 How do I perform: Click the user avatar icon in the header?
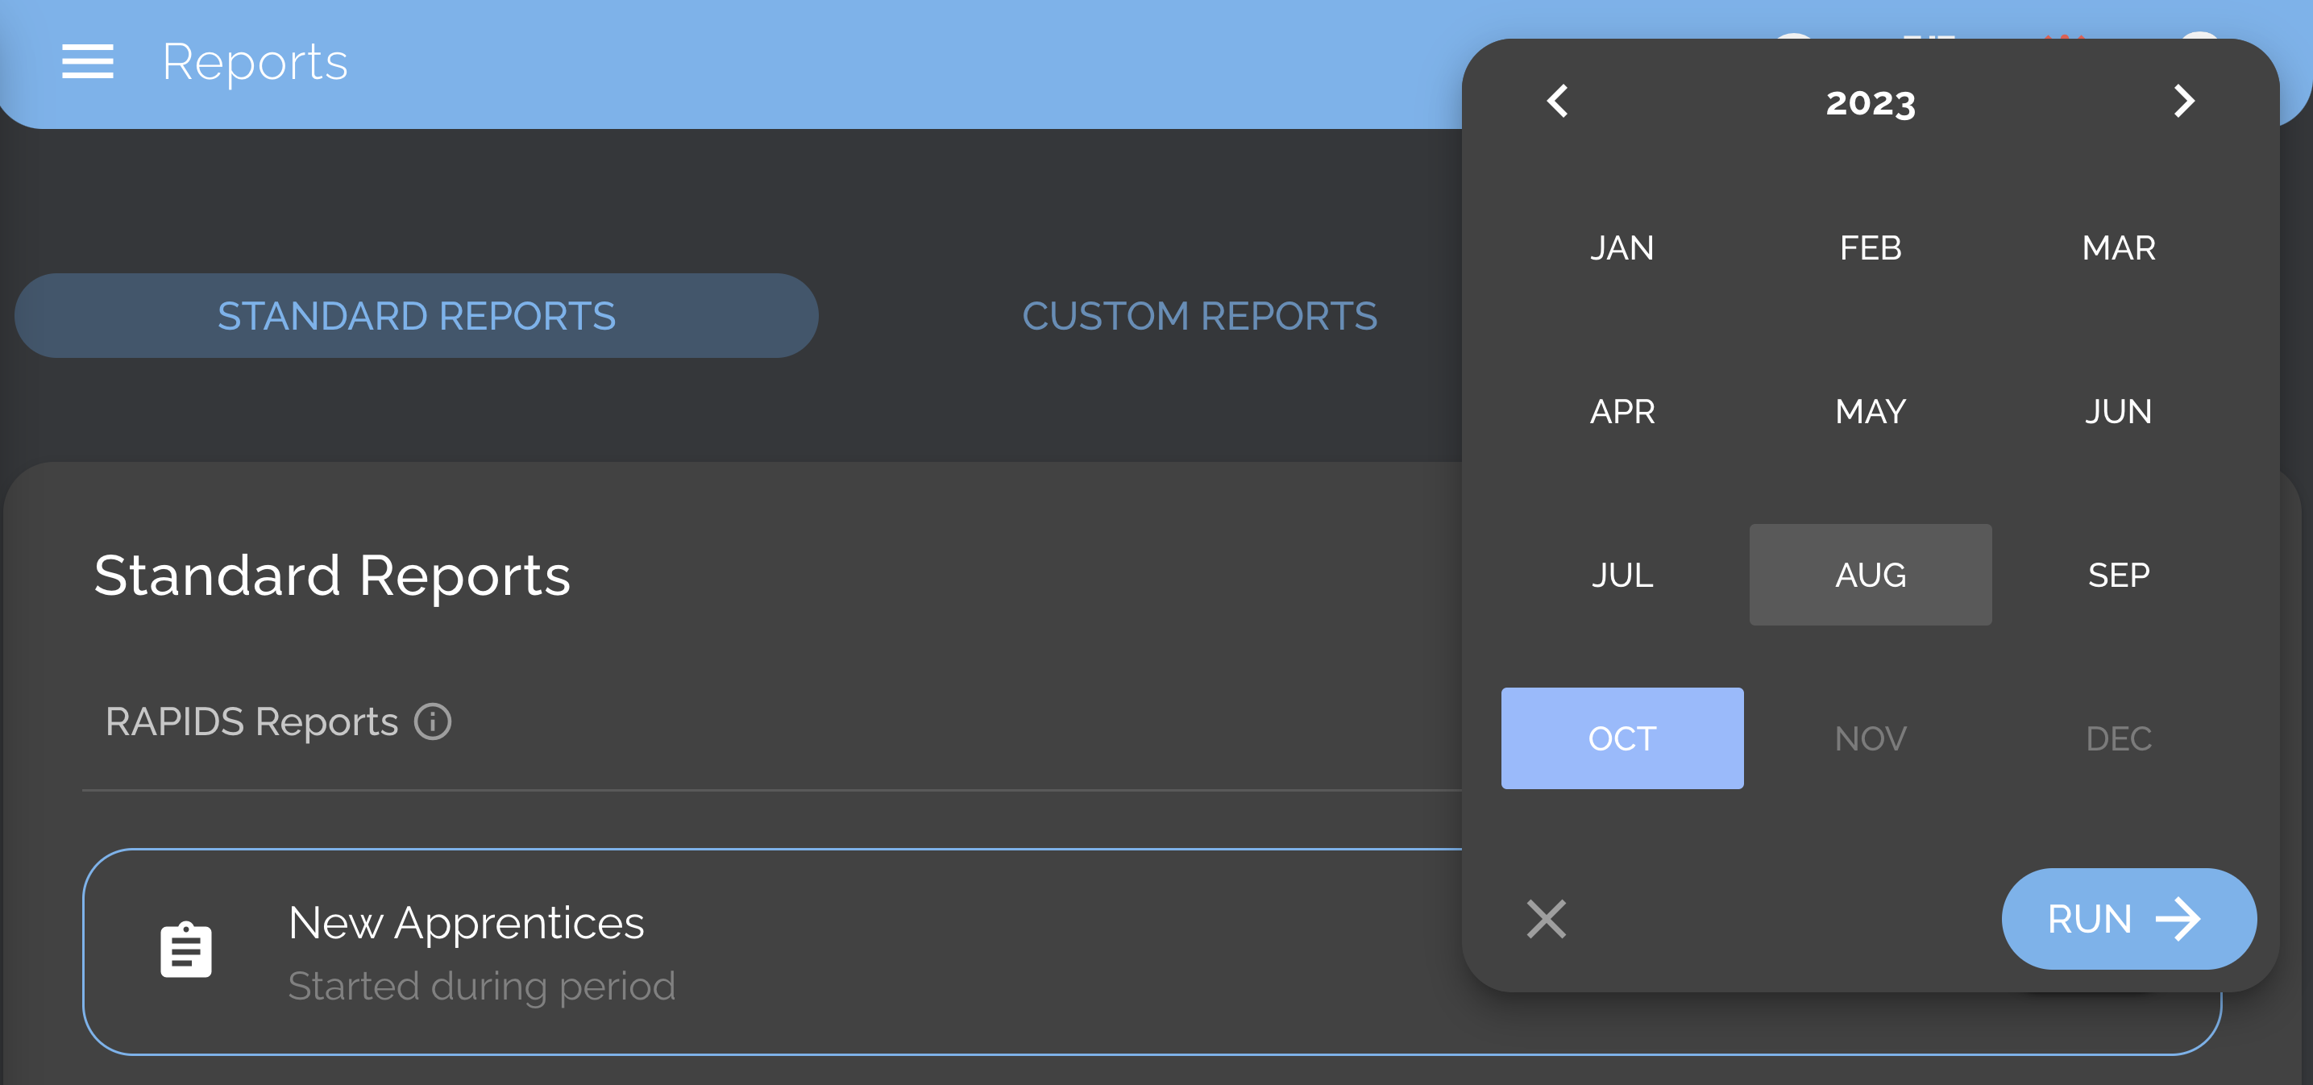pyautogui.click(x=2202, y=38)
